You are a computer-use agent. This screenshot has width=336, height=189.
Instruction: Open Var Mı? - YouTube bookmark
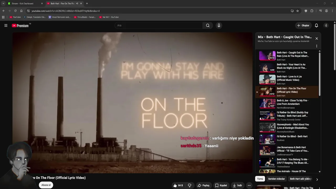click(x=109, y=17)
